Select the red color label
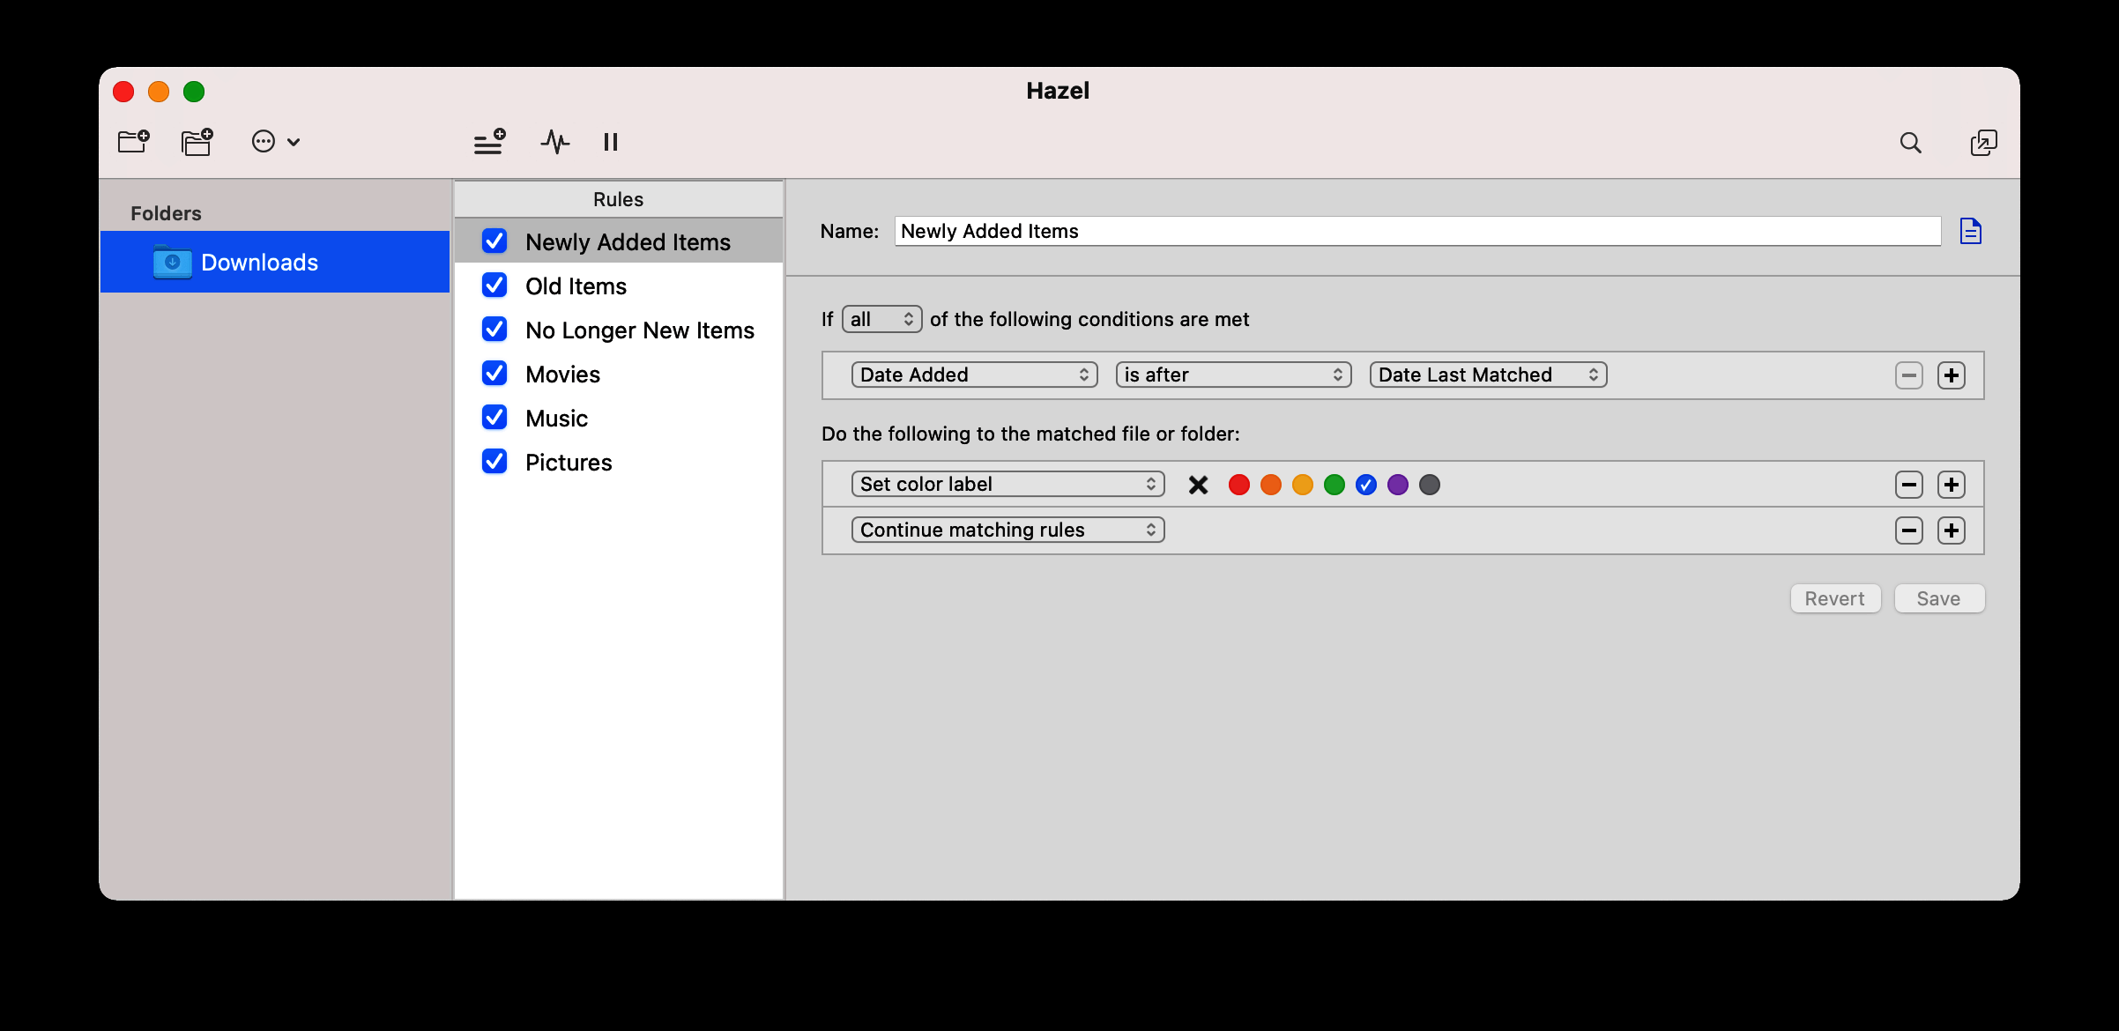This screenshot has width=2119, height=1031. (x=1239, y=485)
